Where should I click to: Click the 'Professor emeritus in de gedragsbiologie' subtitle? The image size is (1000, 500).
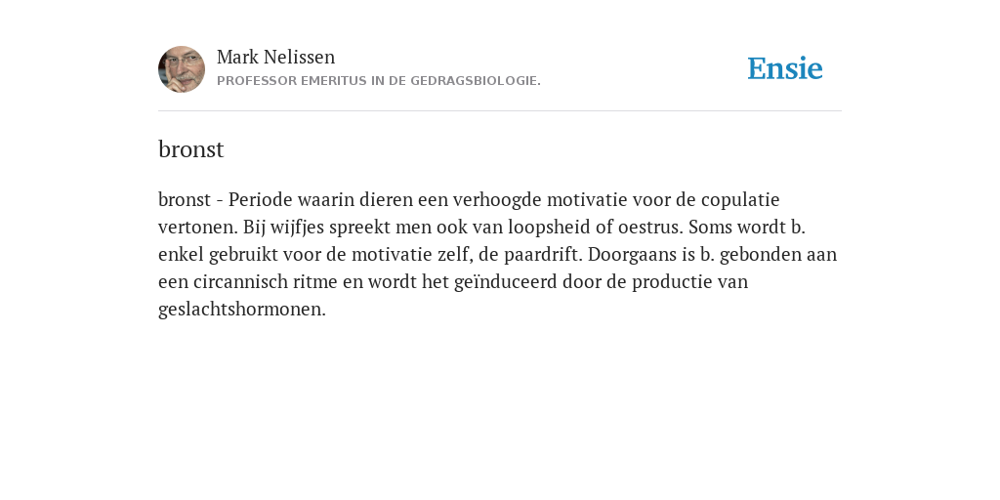379,81
